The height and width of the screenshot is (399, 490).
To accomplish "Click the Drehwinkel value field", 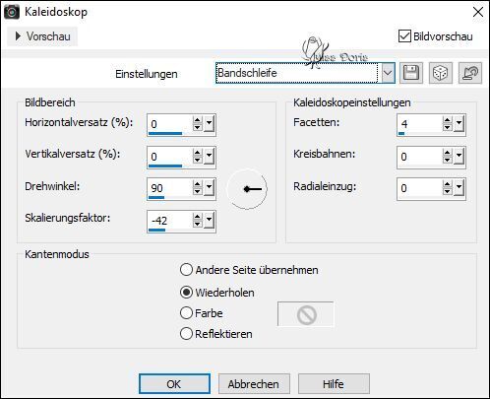I will 169,188.
